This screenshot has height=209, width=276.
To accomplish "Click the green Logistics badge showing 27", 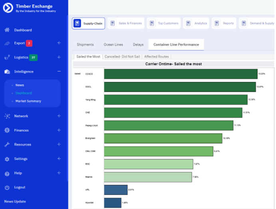I will click(33, 57).
